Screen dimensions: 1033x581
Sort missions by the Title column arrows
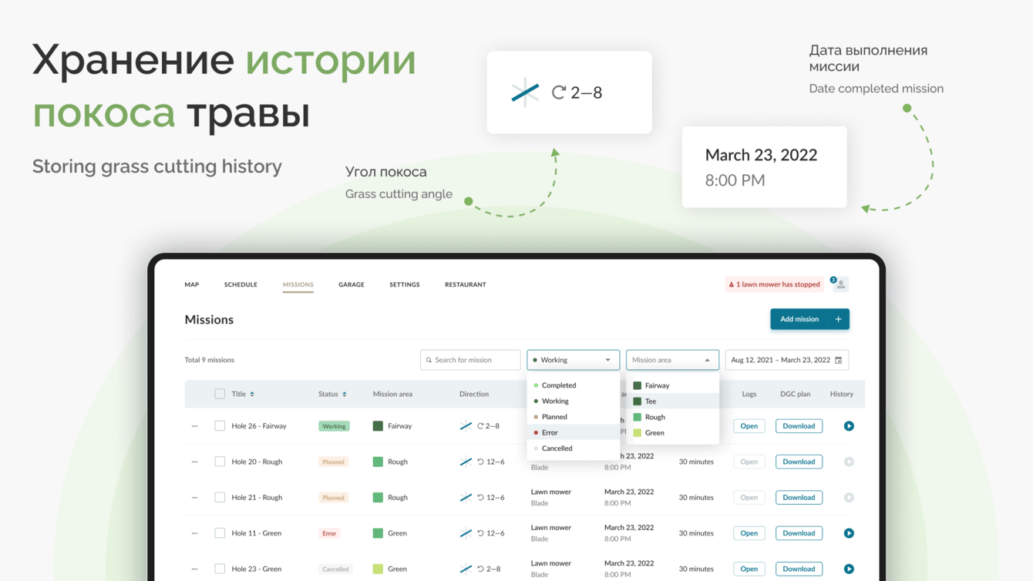click(x=252, y=394)
